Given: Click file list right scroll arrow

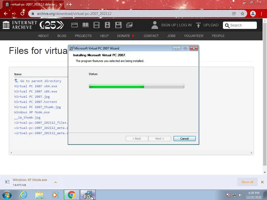Looking at the screenshot, I should pos(252,153).
